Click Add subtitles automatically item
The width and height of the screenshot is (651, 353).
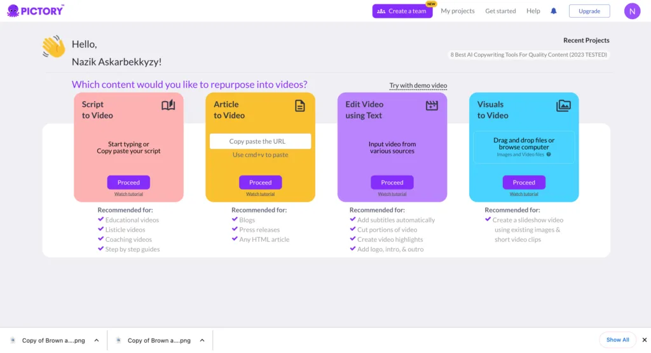click(x=396, y=220)
